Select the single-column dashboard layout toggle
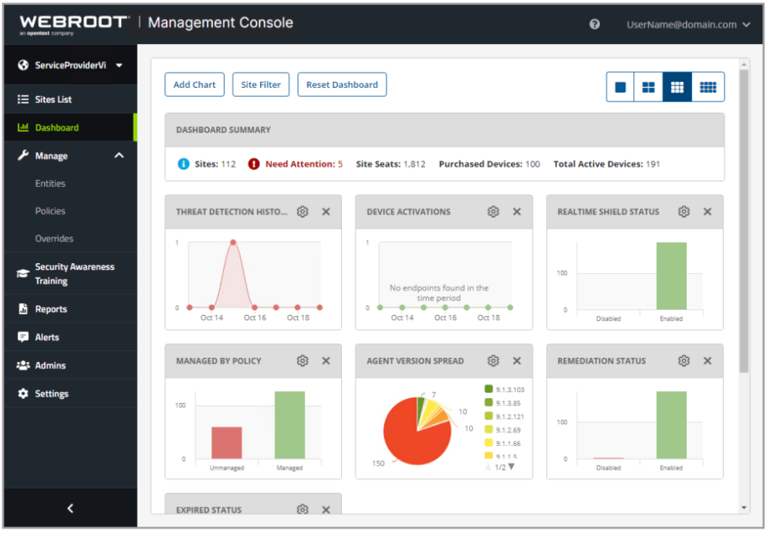The image size is (770, 534). click(620, 86)
